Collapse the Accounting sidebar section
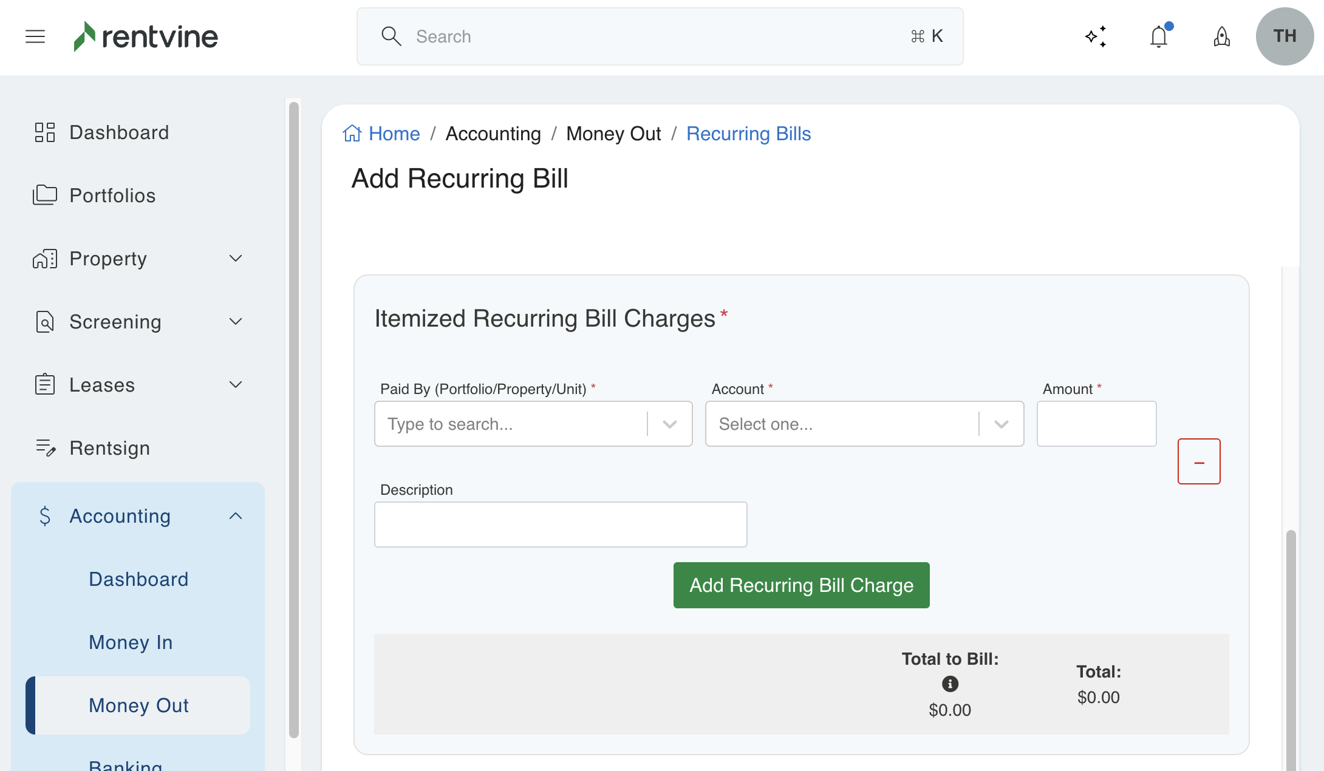This screenshot has width=1324, height=771. pyautogui.click(x=236, y=516)
